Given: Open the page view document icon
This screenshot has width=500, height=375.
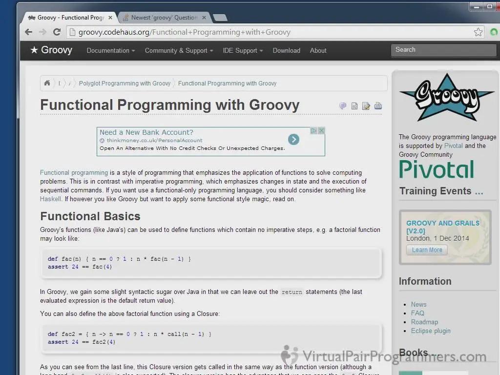Looking at the screenshot, I should tap(354, 106).
